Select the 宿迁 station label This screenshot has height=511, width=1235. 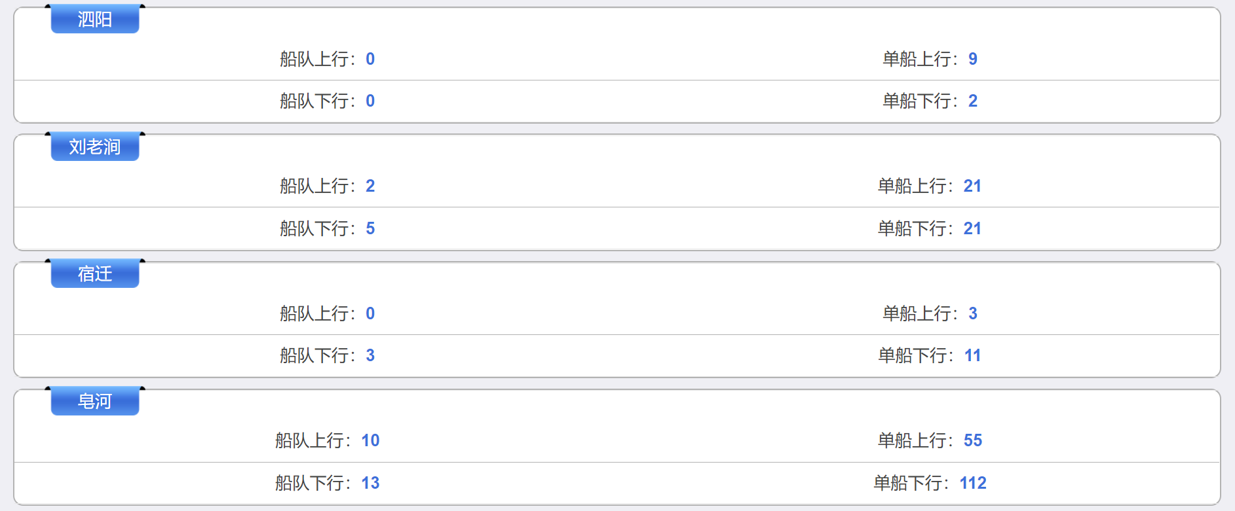coord(95,273)
